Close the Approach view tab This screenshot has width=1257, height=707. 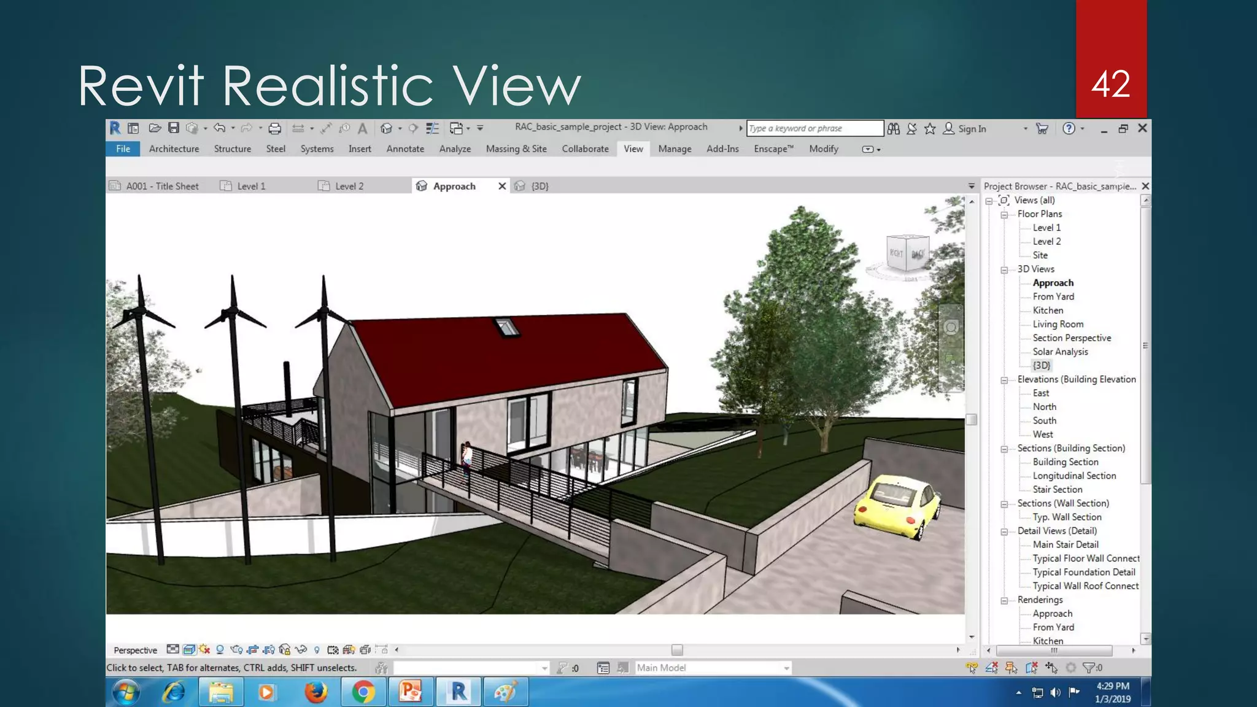[502, 186]
